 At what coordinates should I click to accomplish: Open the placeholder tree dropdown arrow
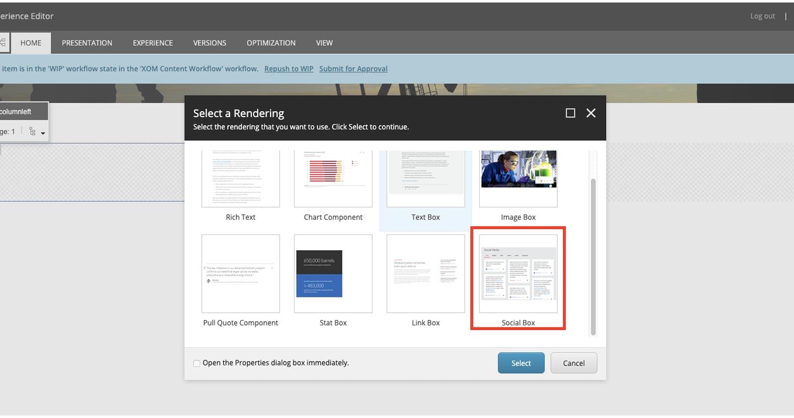(43, 133)
